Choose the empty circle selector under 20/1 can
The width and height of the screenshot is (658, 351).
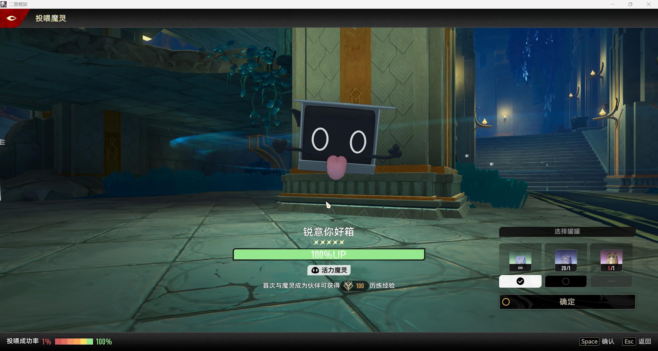[566, 281]
